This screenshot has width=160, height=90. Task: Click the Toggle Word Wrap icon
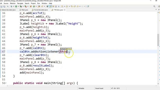tap(53, 6)
